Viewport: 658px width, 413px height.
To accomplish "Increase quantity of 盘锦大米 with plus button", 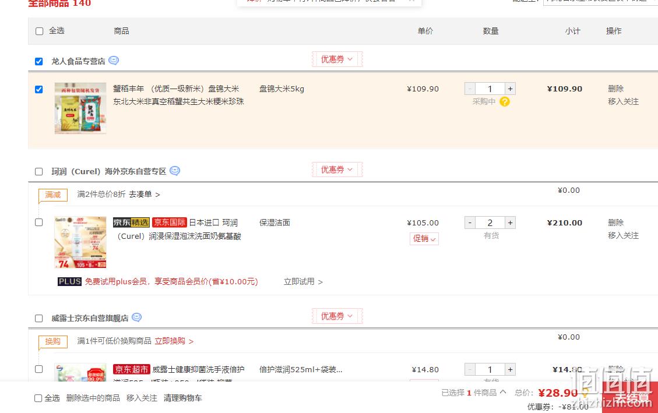I will 511,89.
